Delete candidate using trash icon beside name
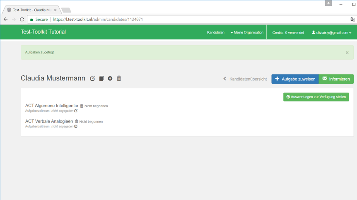 [x=119, y=78]
